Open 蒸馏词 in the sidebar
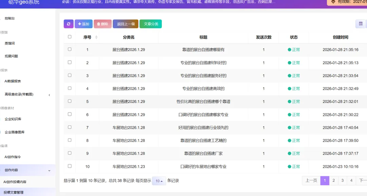The height and width of the screenshot is (196, 367). click(x=10, y=43)
